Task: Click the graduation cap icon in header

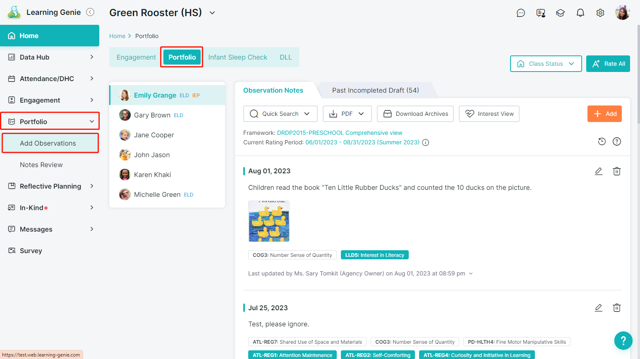Action: [x=560, y=13]
